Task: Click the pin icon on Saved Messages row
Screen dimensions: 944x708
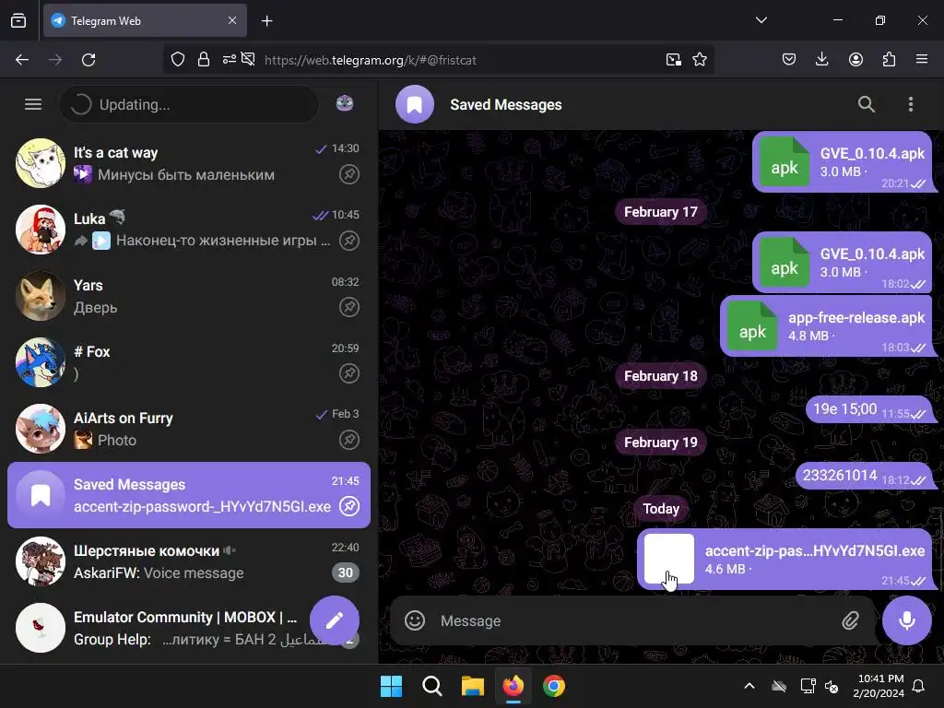Action: 349,506
